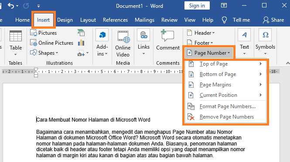The height and width of the screenshot is (162, 290).
Task: Click the Table grid icon
Action: pos(16,36)
